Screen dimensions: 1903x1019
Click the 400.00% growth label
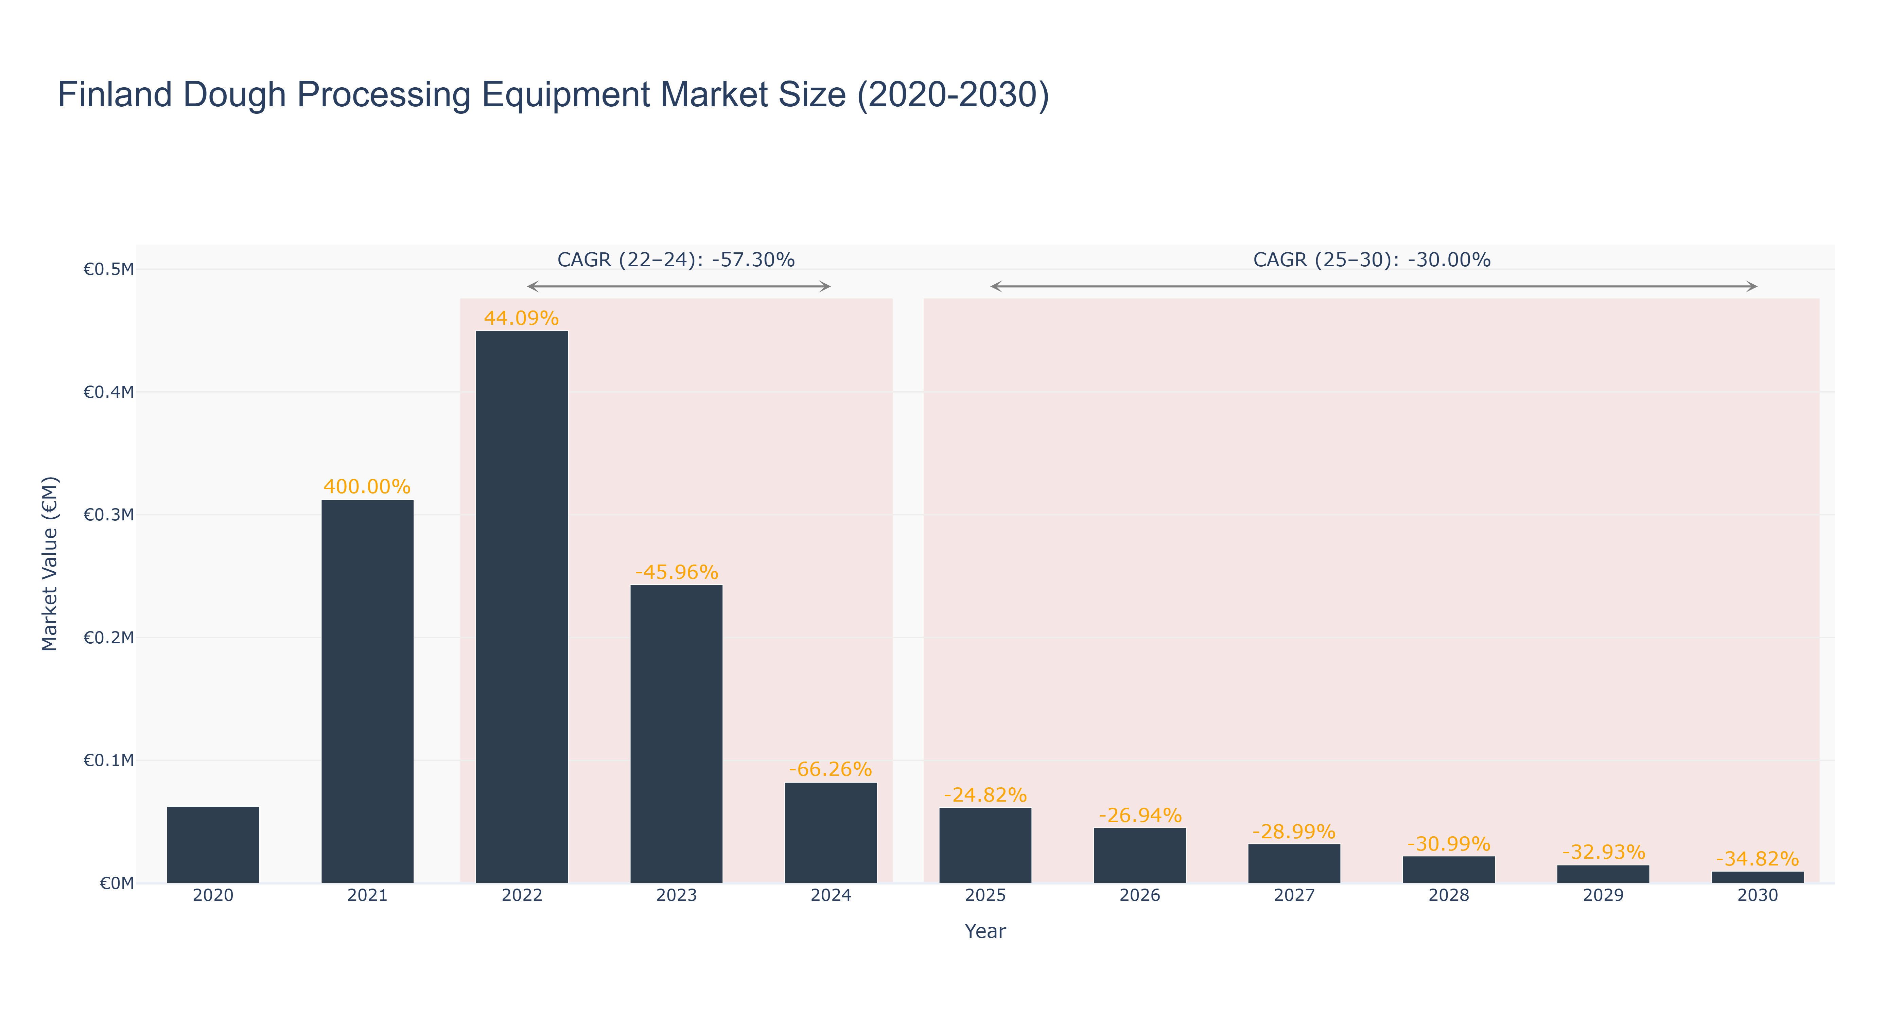(367, 487)
